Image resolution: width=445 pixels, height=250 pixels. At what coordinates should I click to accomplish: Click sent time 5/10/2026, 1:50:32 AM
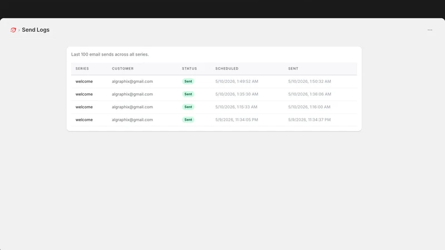point(309,81)
